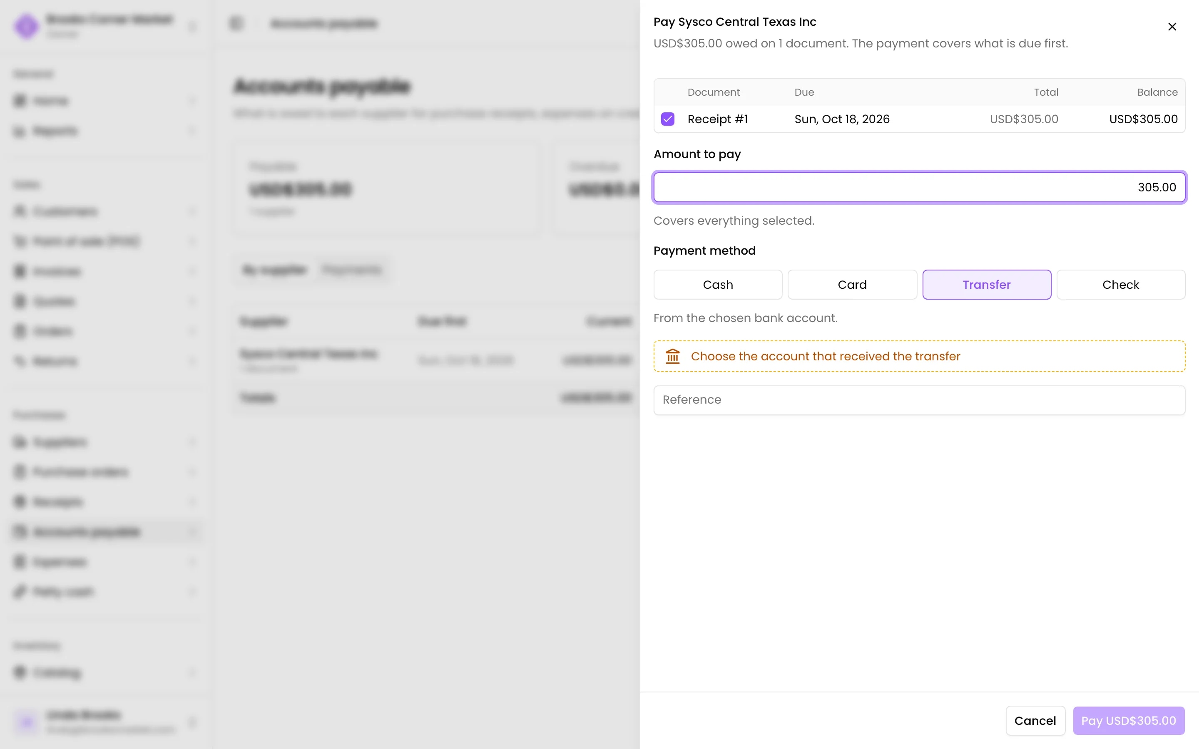The image size is (1199, 749).
Task: Focus the Reference input field
Action: coord(919,400)
